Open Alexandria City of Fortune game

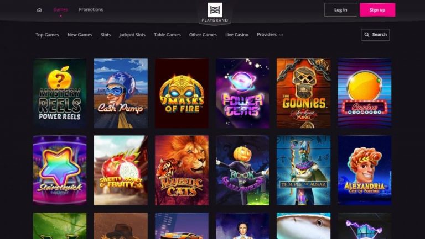point(365,170)
